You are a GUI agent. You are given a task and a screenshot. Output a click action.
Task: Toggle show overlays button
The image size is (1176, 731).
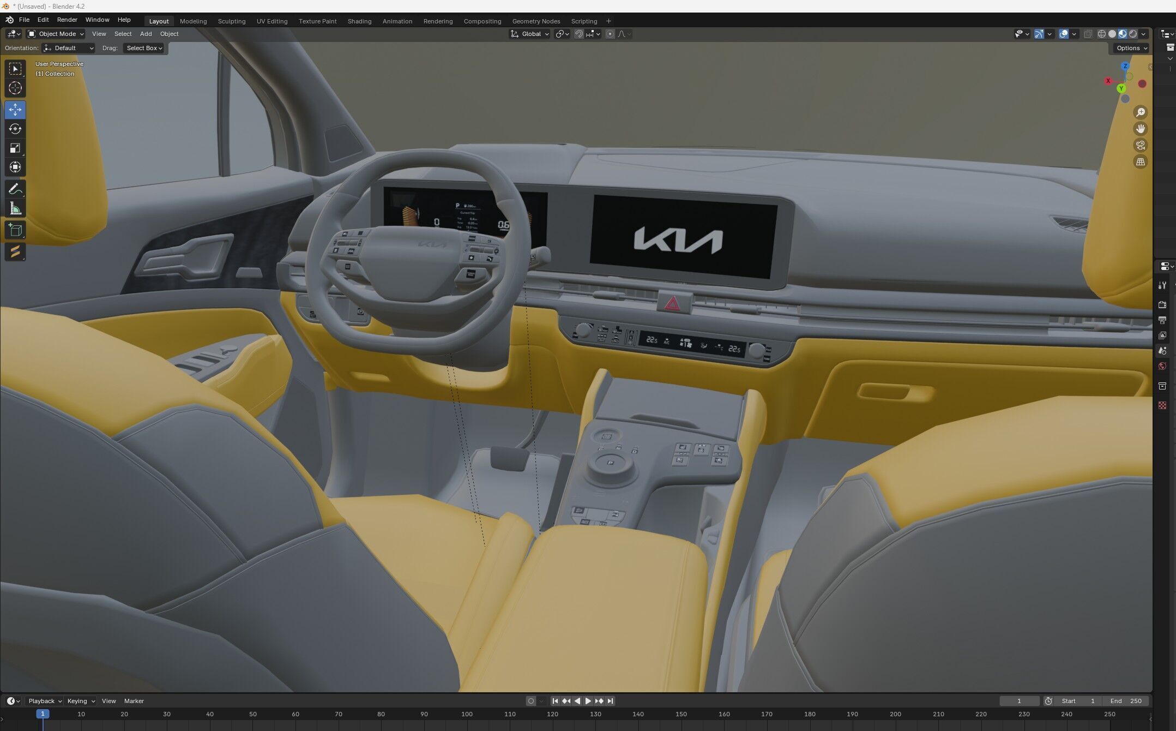tap(1064, 34)
